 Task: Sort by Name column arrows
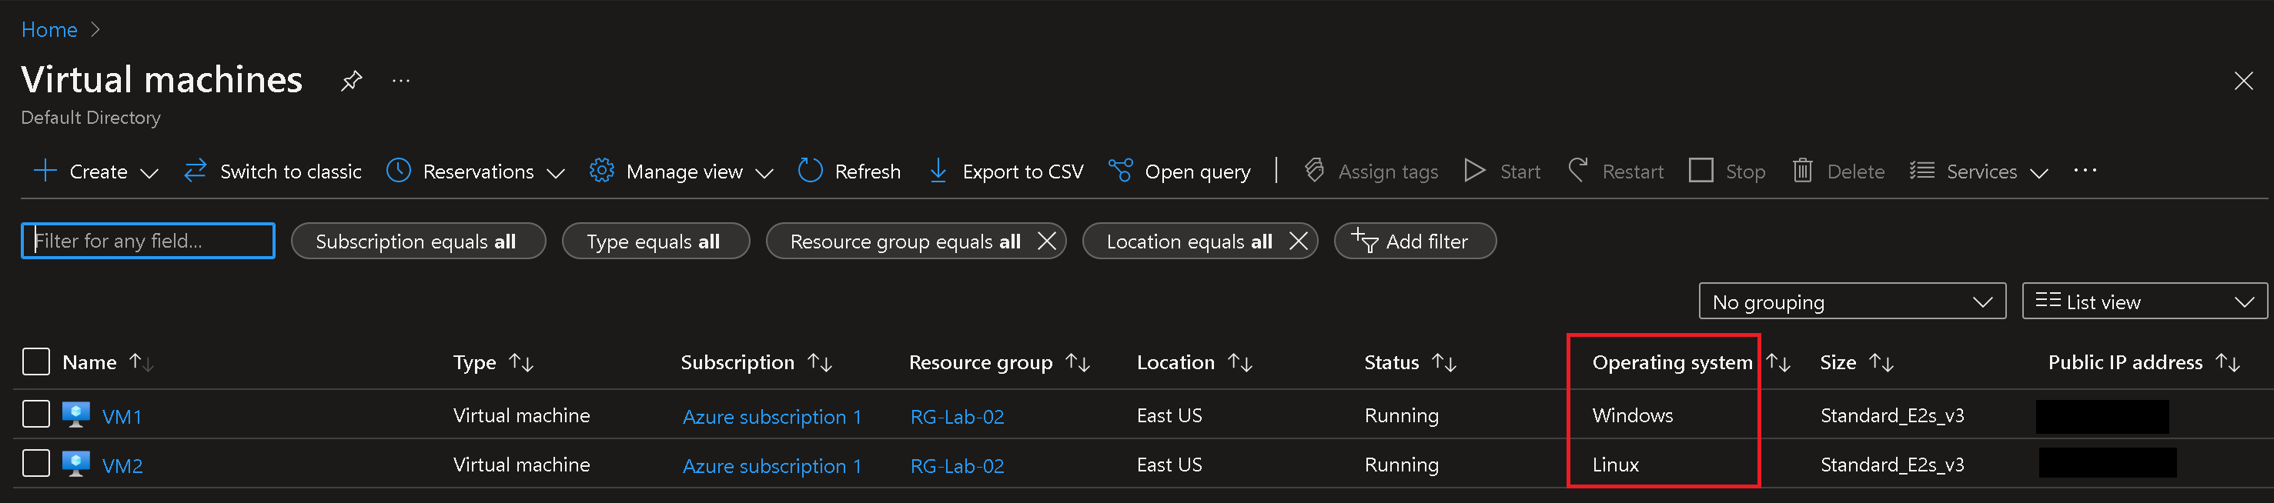coord(141,361)
